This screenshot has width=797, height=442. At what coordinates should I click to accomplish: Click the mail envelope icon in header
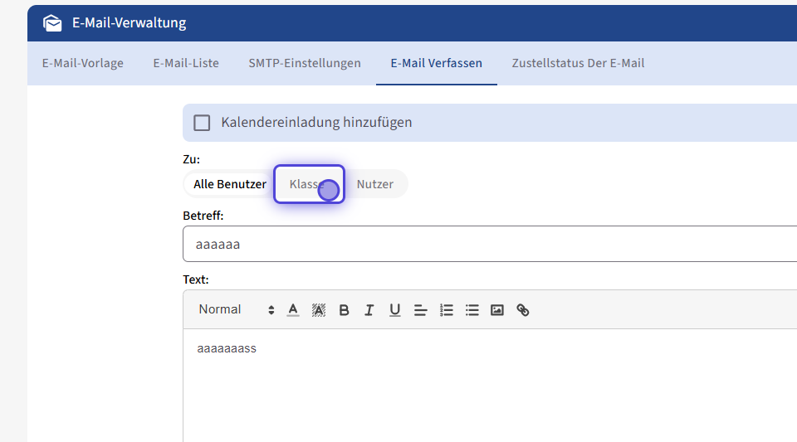pyautogui.click(x=52, y=23)
